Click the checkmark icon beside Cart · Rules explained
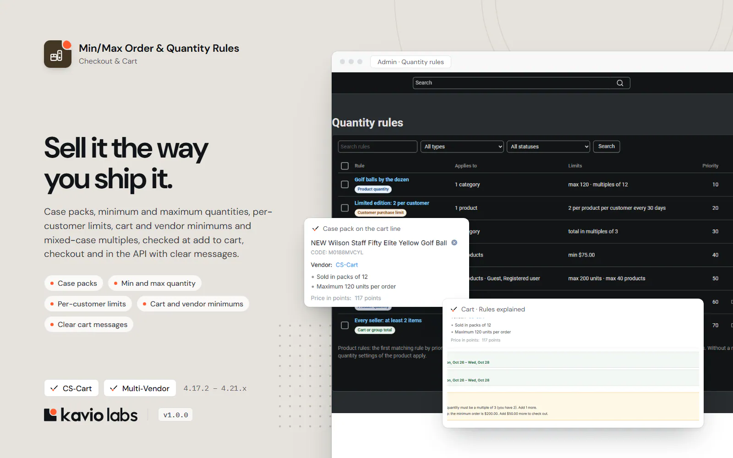This screenshot has width=733, height=458. pyautogui.click(x=454, y=309)
